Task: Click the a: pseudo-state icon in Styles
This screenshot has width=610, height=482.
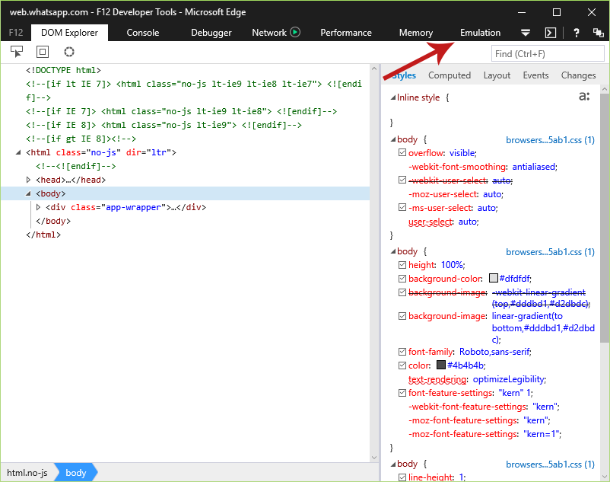Action: click(584, 96)
